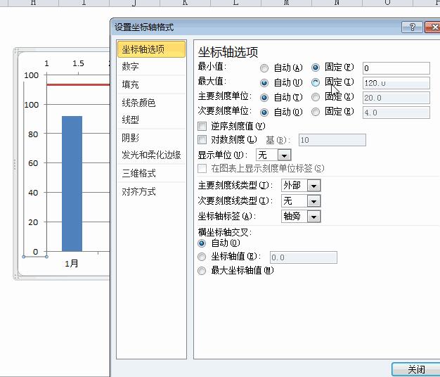Select the 数字 category in sidebar

(131, 67)
